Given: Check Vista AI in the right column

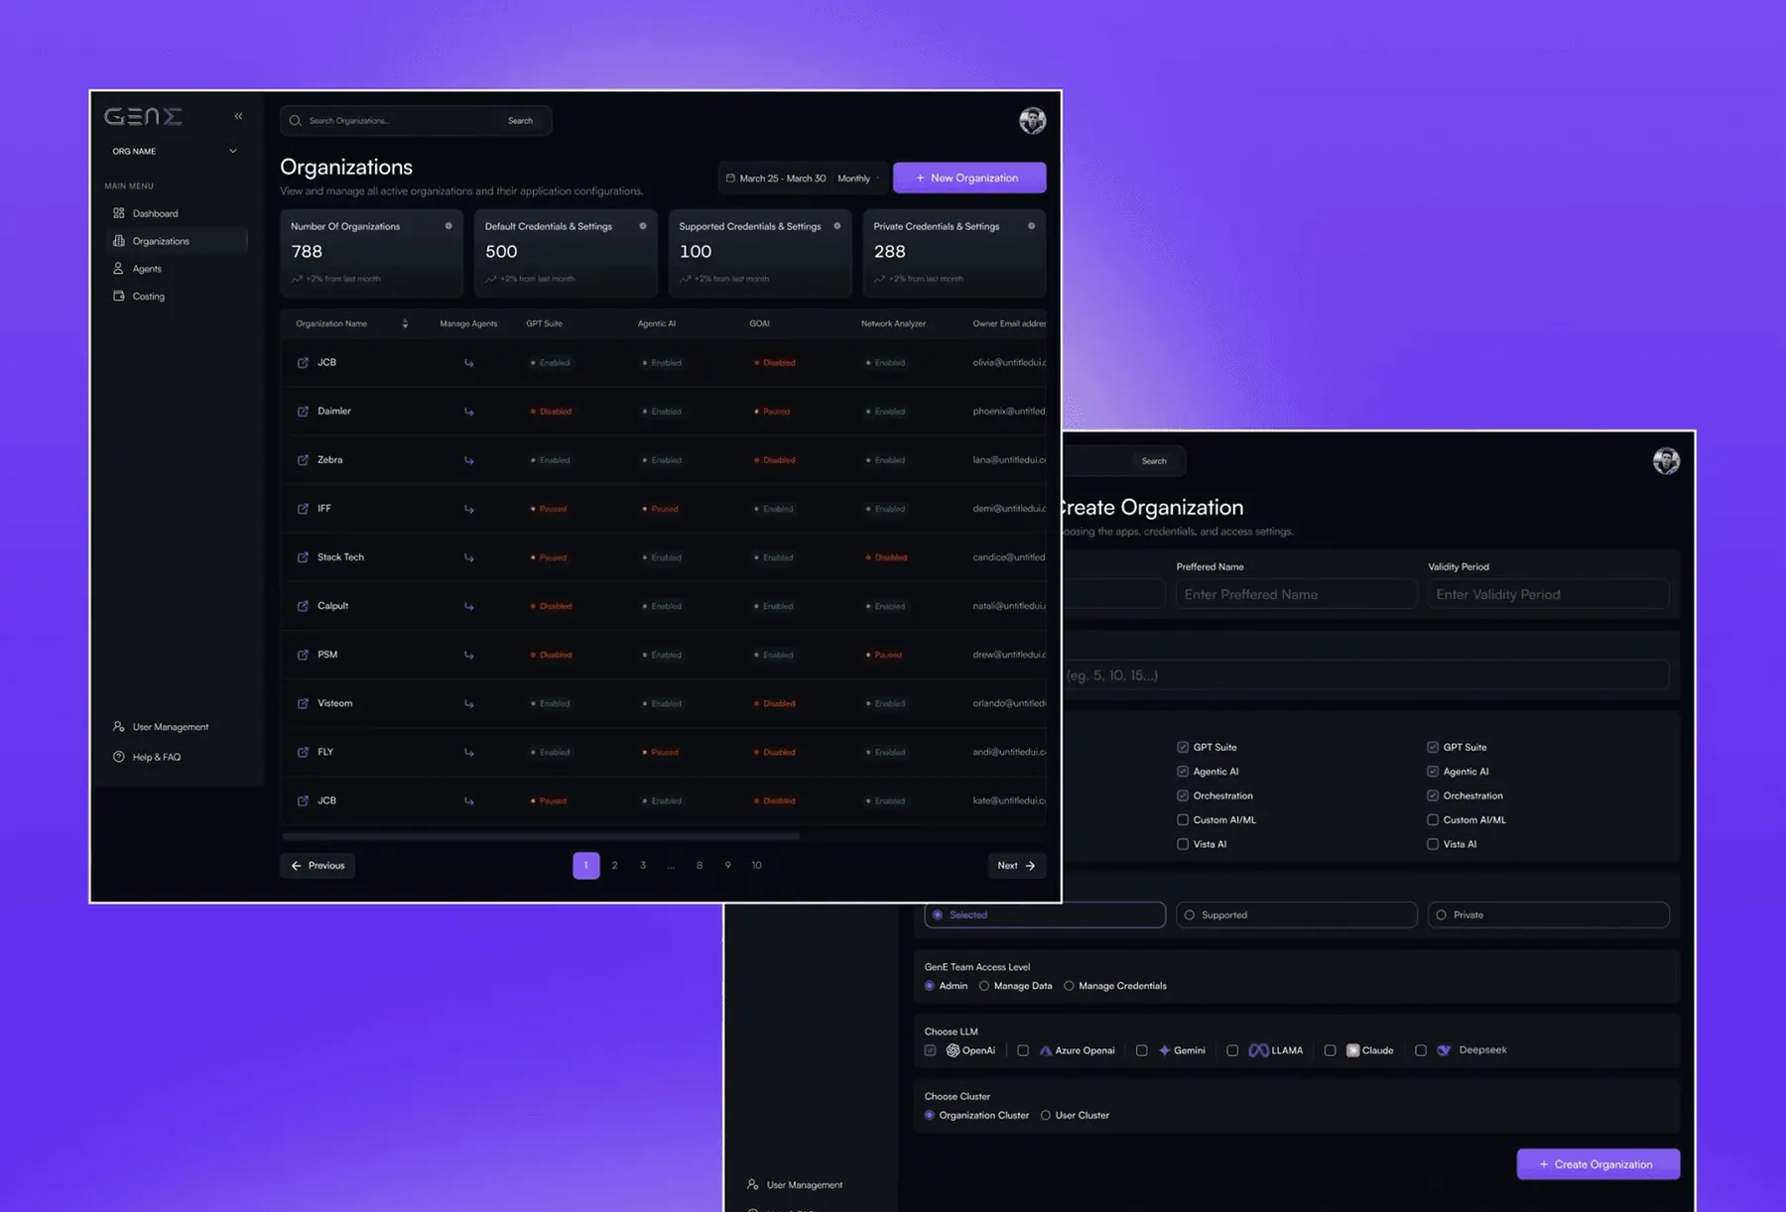Looking at the screenshot, I should [x=1433, y=844].
